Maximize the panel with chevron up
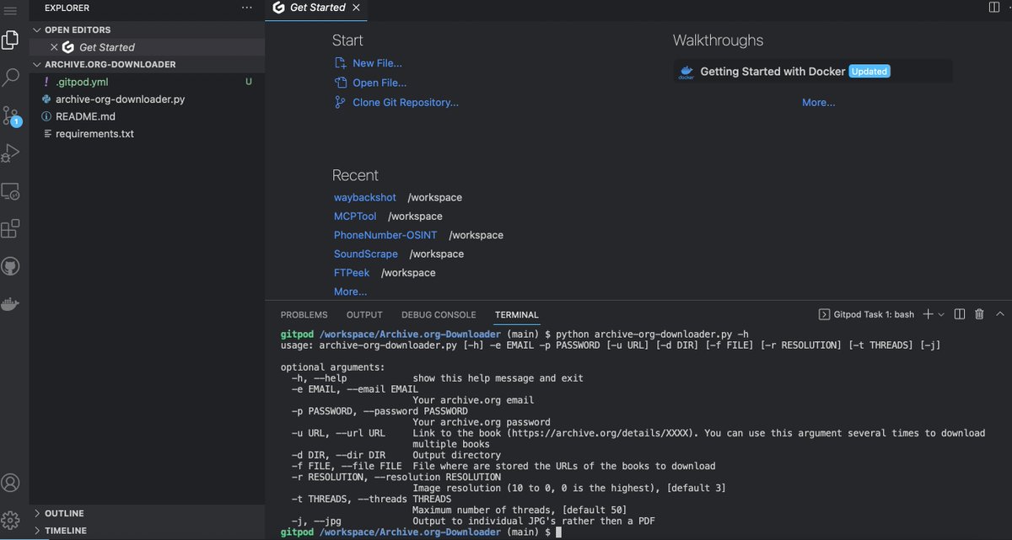1012x540 pixels. pos(999,314)
